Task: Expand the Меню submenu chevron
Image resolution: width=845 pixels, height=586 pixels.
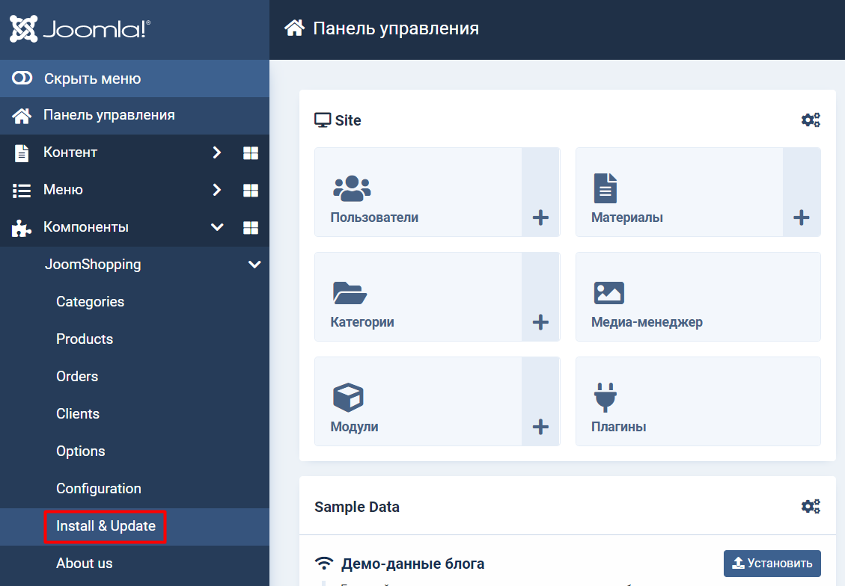Action: [216, 190]
